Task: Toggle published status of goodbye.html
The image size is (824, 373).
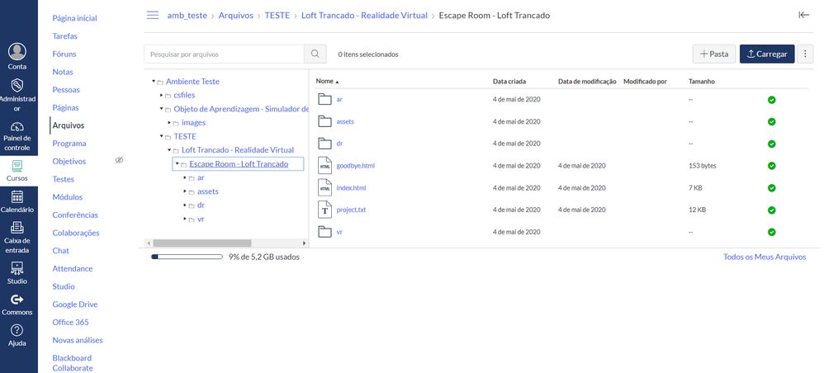Action: pyautogui.click(x=771, y=166)
